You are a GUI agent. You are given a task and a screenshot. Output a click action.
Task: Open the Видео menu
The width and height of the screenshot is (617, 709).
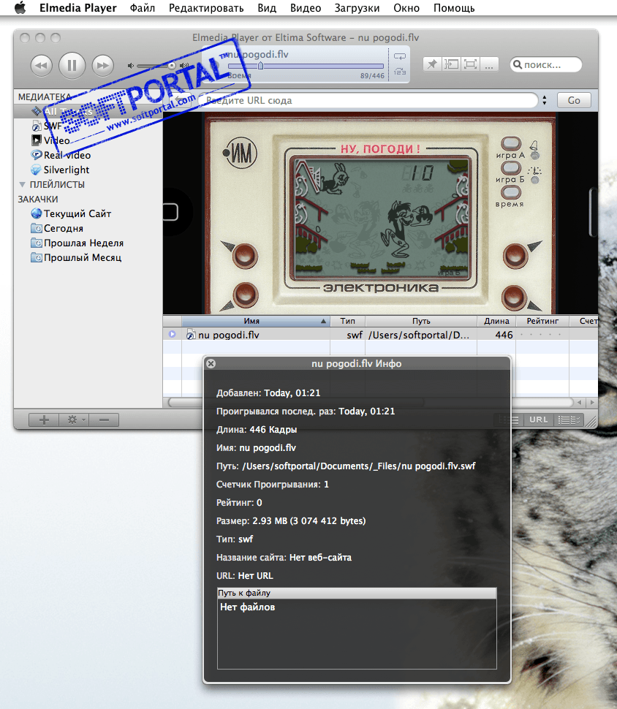point(306,8)
